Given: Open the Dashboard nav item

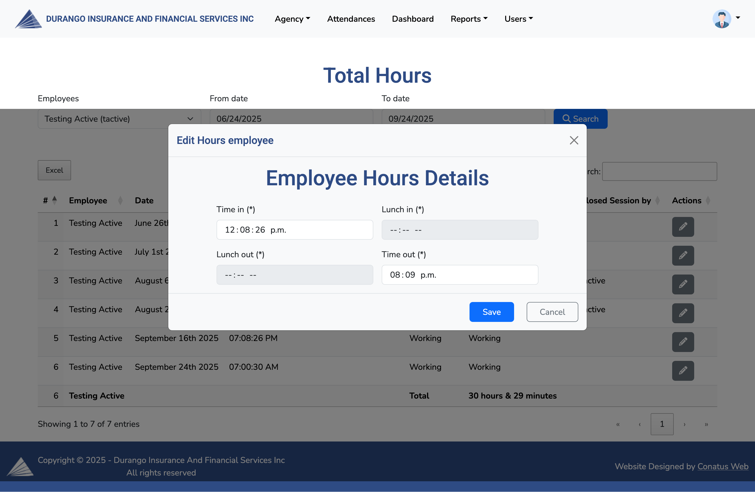Looking at the screenshot, I should tap(412, 19).
